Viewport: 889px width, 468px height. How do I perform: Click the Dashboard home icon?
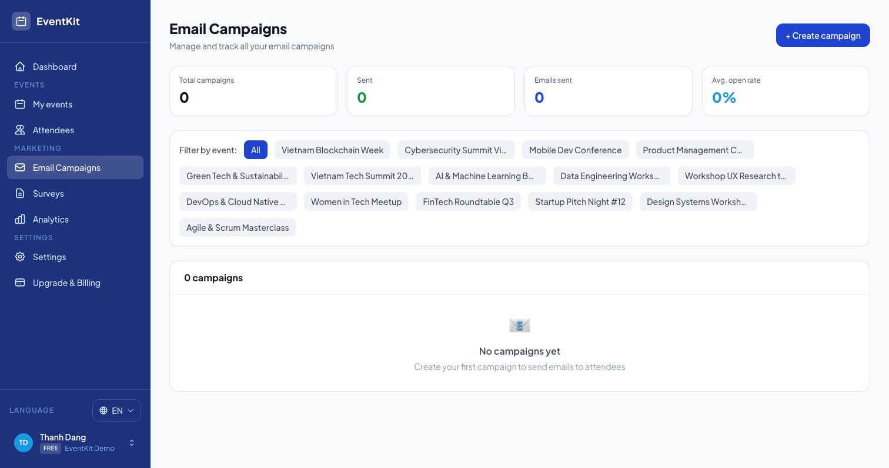(x=20, y=66)
